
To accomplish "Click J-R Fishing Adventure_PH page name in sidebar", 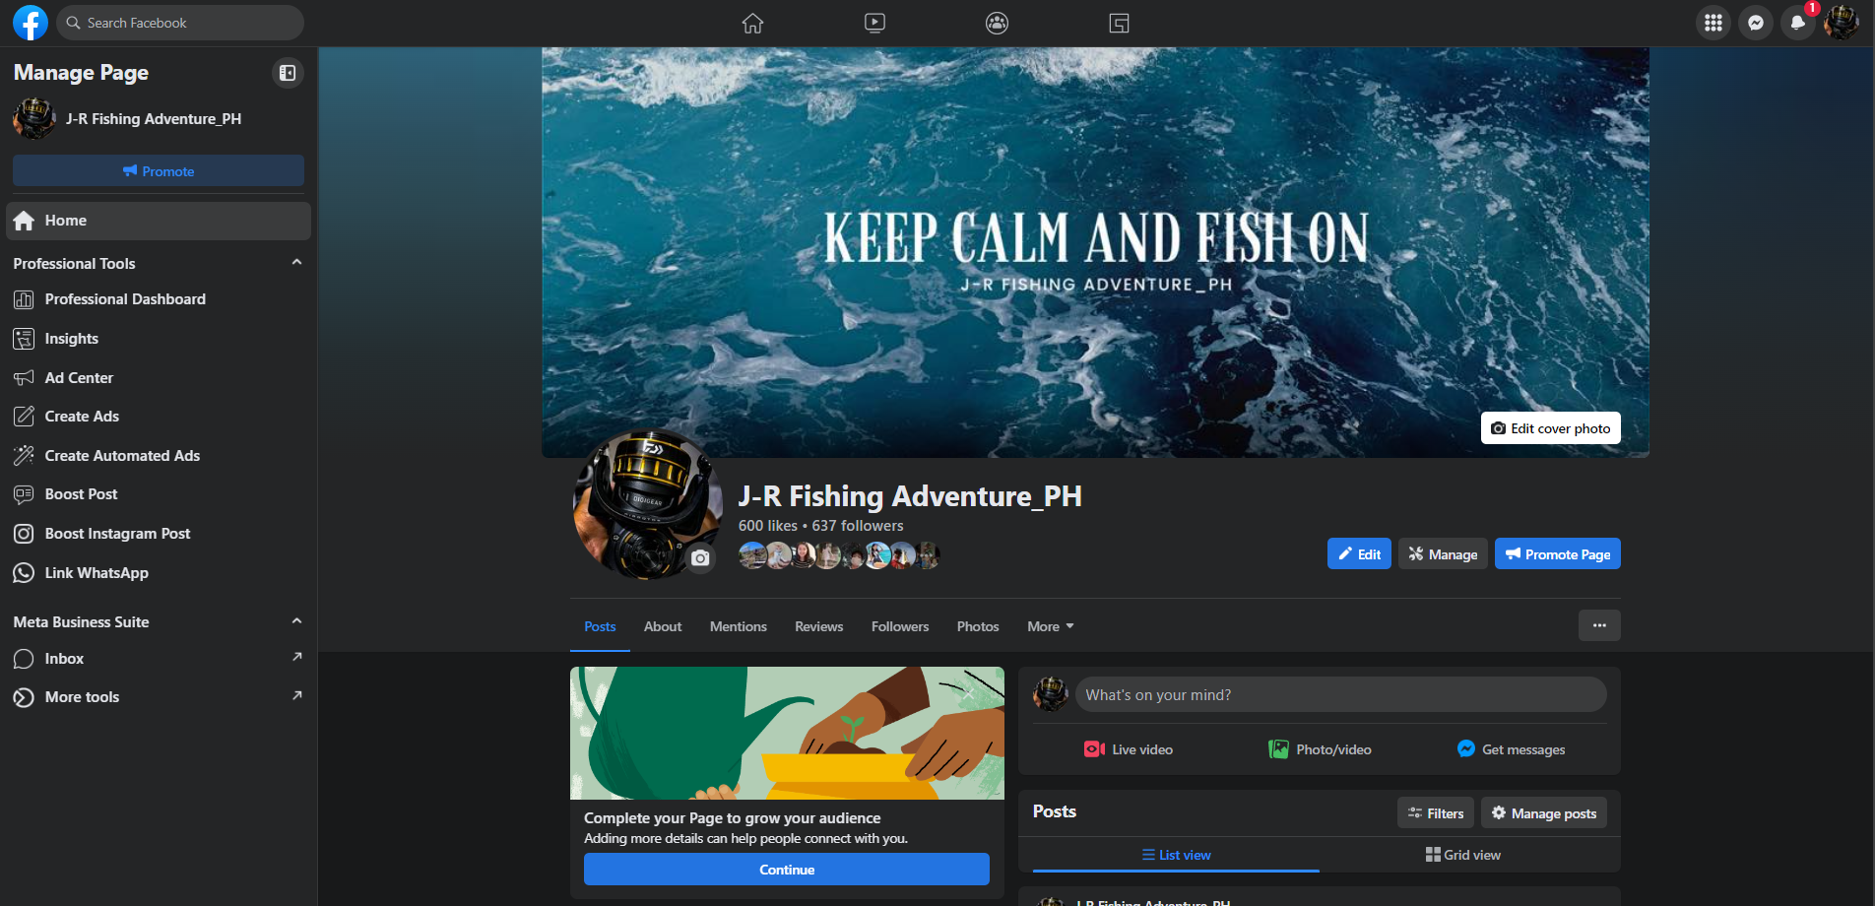I will point(154,119).
